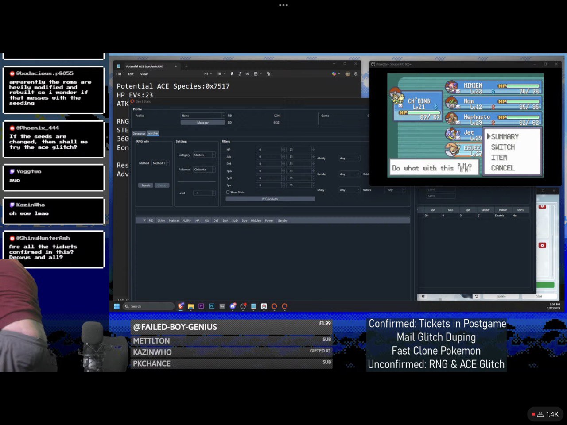Open File Explorer from taskbar
Screen dimensions: 567x425
tap(191, 306)
